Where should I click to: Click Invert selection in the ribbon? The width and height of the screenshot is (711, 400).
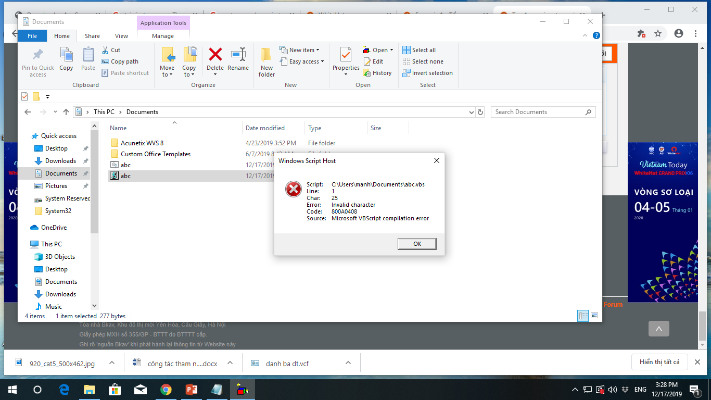(x=427, y=73)
